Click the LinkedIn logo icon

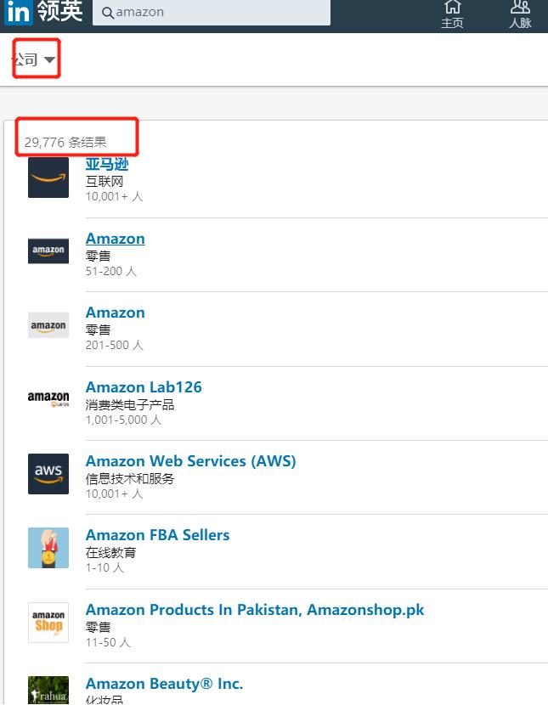coord(19,12)
